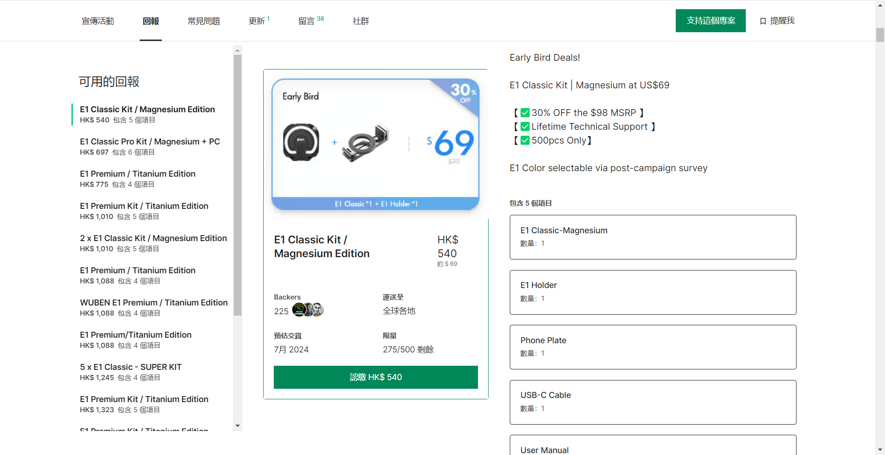Viewport: 885px width, 455px height.
Task: Click the bookmark icon next to 提醒我
Action: (763, 21)
